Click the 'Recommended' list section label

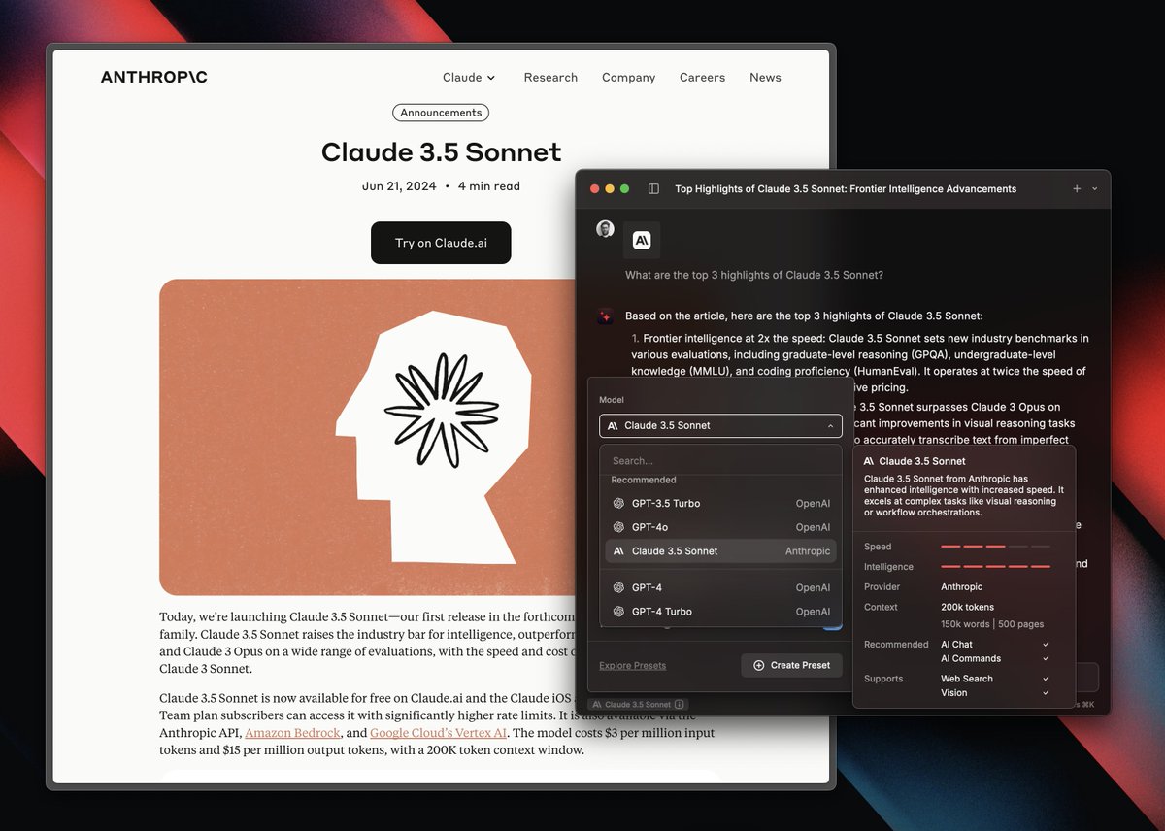[x=644, y=480]
